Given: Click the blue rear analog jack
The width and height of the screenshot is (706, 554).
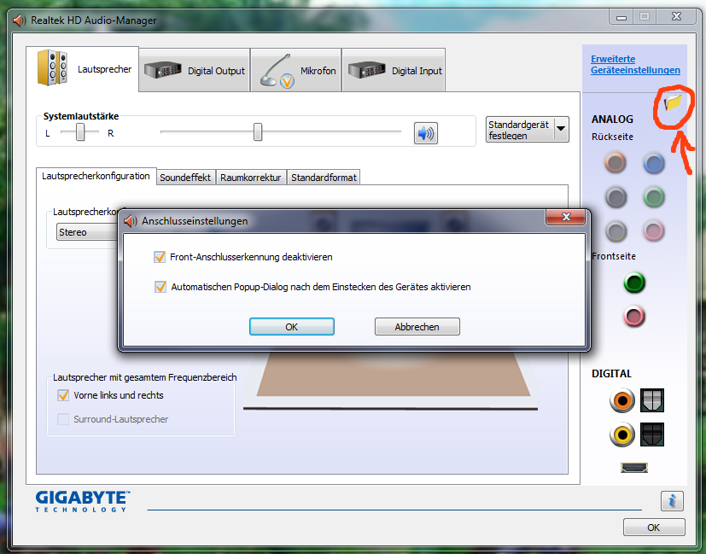Looking at the screenshot, I should pyautogui.click(x=653, y=162).
